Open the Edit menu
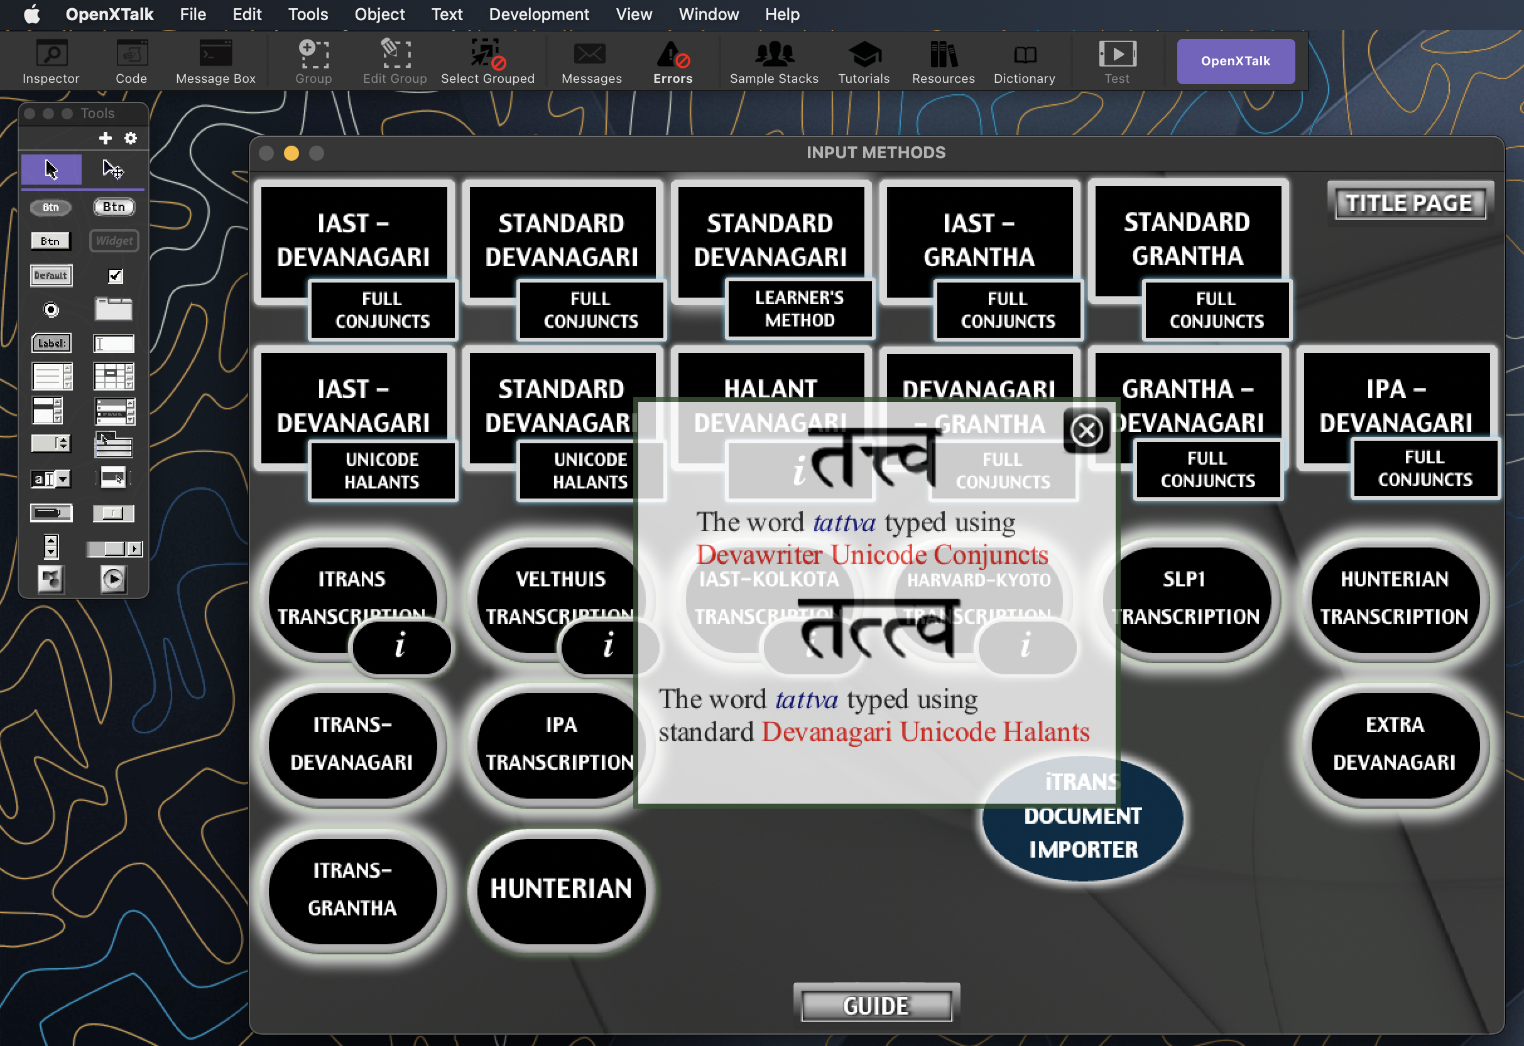Viewport: 1524px width, 1046px height. 247,14
